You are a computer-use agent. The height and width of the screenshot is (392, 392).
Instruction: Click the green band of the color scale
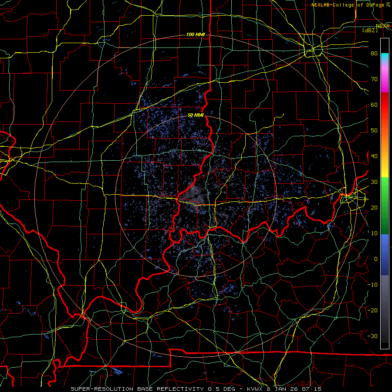pos(385,206)
